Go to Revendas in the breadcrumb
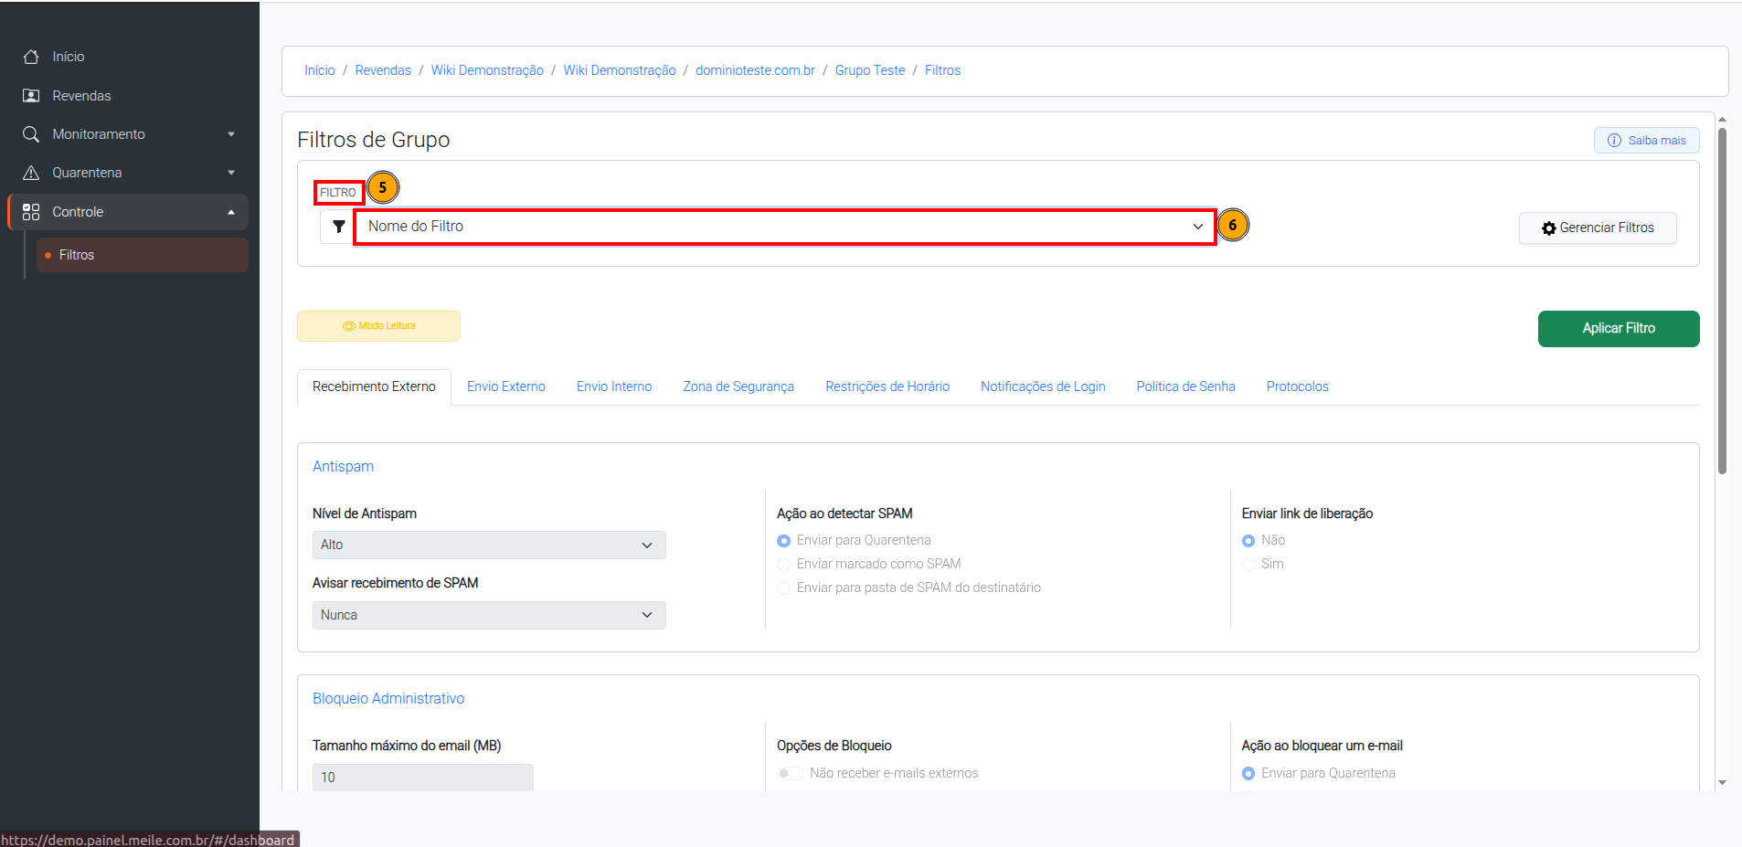 coord(383,70)
